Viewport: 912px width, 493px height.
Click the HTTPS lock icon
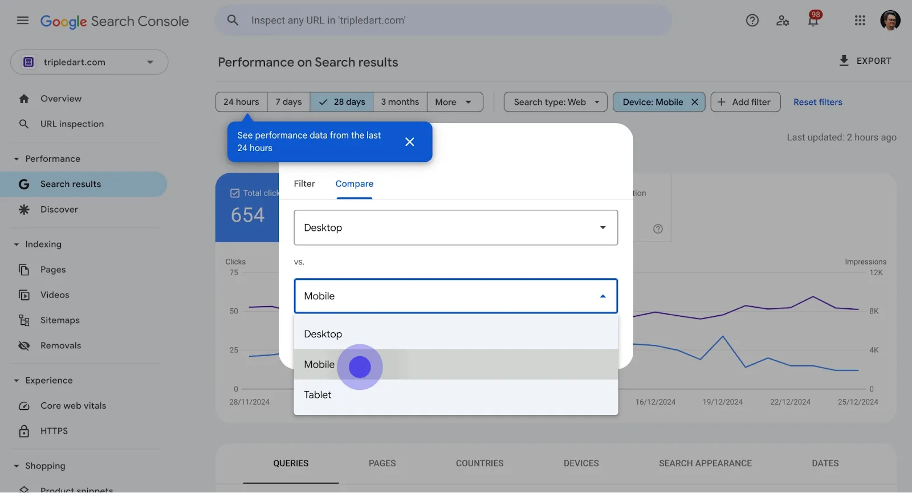[24, 431]
